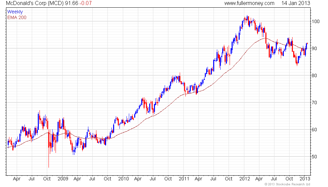Image resolution: width=328 pixels, height=187 pixels.
Task: Click the 14 Jan 2013 date
Action: 296,3
